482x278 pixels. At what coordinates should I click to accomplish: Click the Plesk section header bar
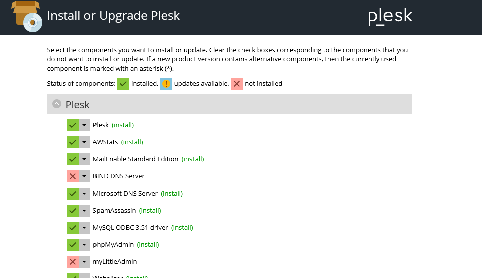tap(230, 104)
